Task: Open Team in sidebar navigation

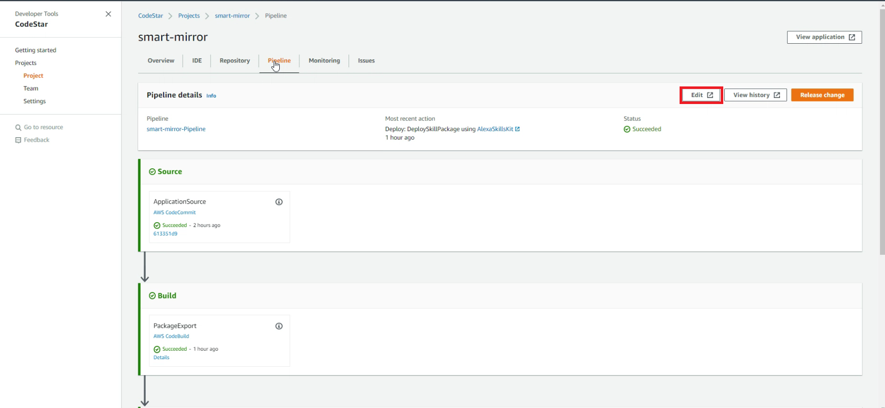Action: pyautogui.click(x=31, y=88)
